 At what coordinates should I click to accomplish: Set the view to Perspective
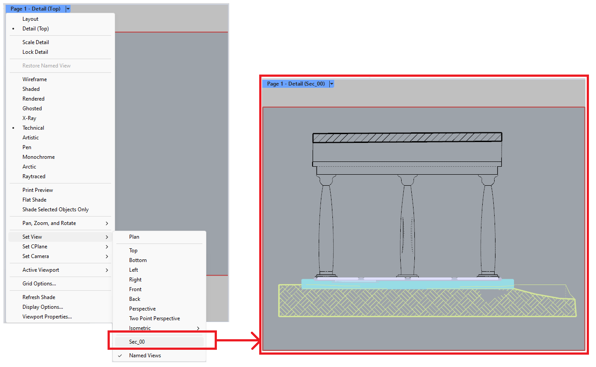142,308
